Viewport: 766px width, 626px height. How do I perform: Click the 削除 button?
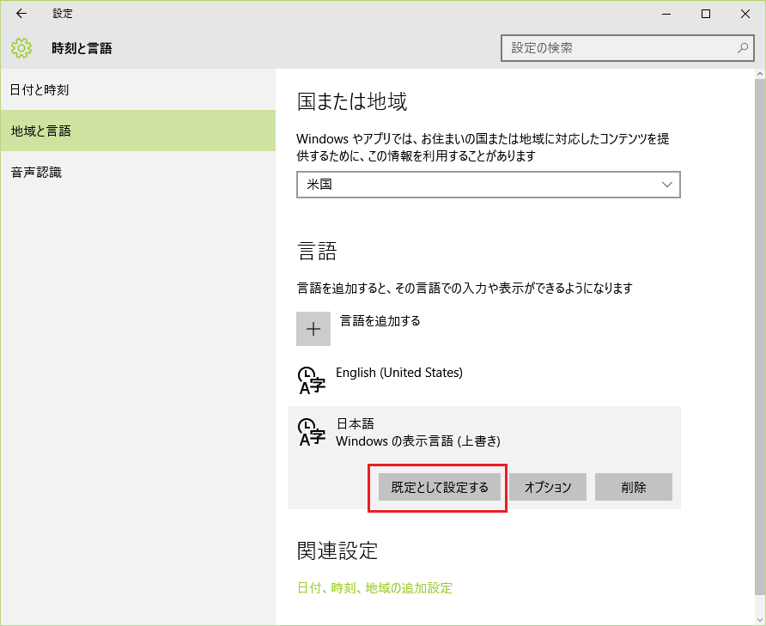(634, 487)
